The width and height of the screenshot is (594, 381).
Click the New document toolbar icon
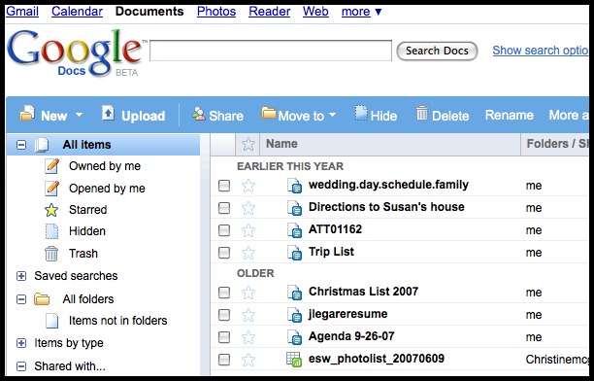tap(27, 114)
